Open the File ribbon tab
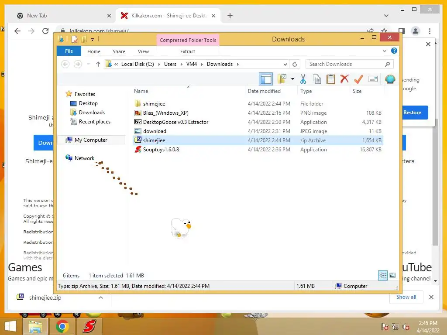 click(69, 51)
